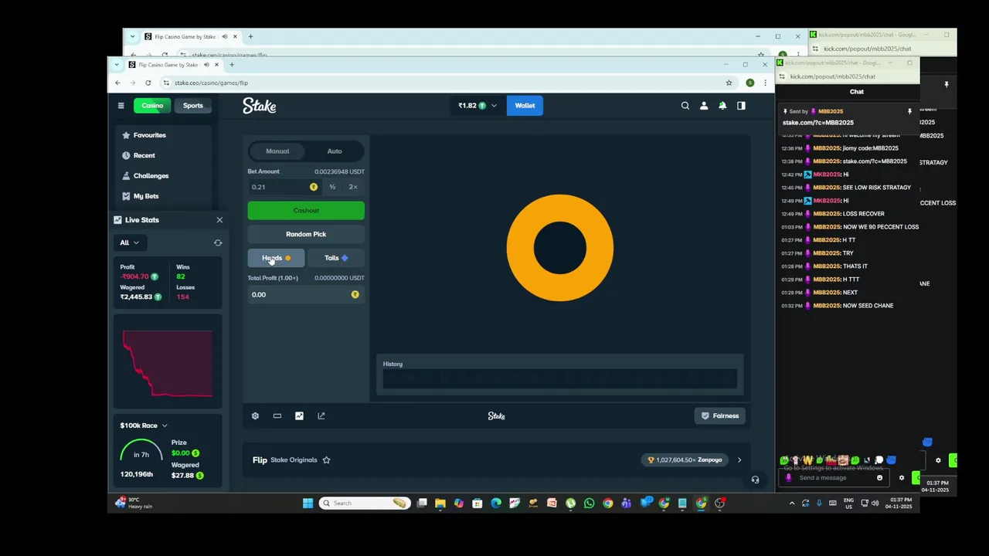The width and height of the screenshot is (989, 556).
Task: Click the green Cashout button
Action: pos(306,210)
